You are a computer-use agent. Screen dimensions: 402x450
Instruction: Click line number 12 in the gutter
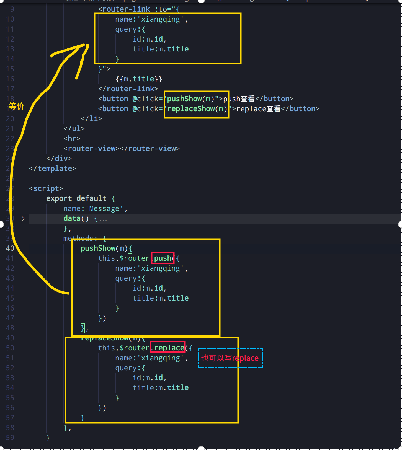[10, 39]
